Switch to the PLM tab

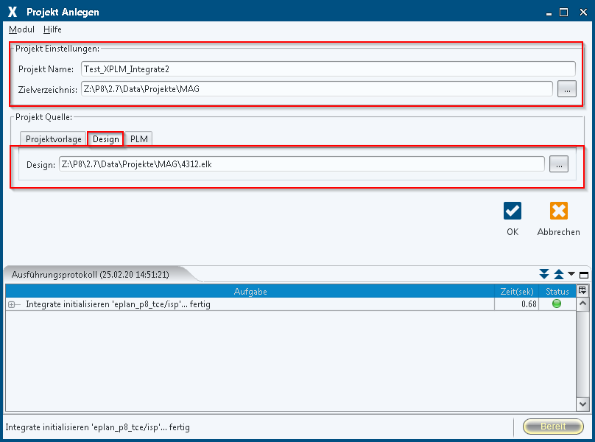[139, 139]
